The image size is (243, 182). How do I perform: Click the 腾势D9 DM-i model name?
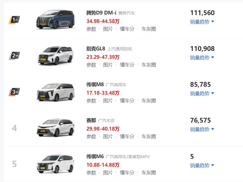[101, 13]
